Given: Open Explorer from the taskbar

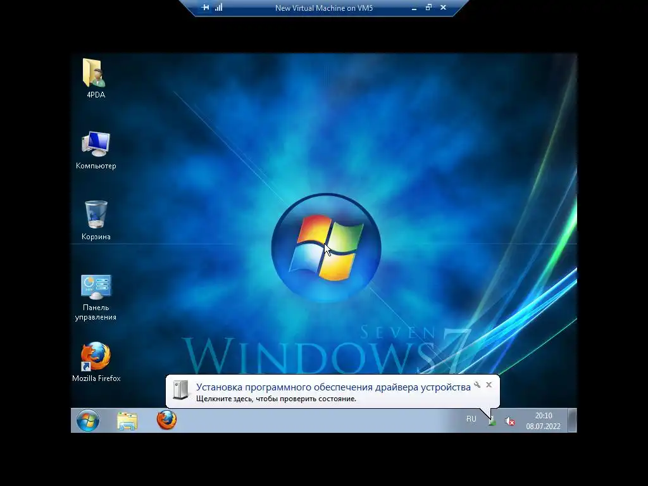Looking at the screenshot, I should (x=127, y=421).
